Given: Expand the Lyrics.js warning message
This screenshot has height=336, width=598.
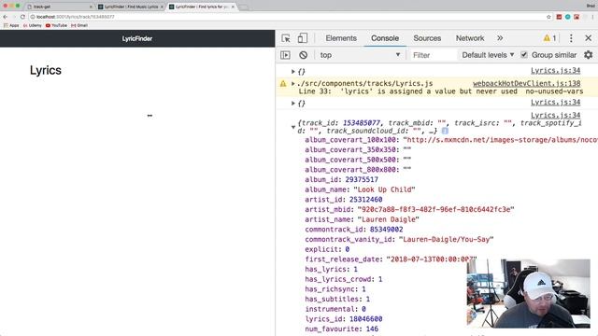Looking at the screenshot, I should tap(292, 83).
